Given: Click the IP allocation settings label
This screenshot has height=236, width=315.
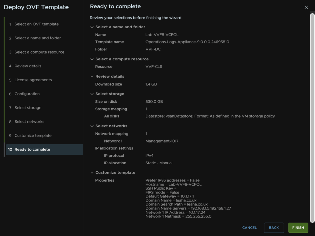Looking at the screenshot, I should tap(114, 148).
